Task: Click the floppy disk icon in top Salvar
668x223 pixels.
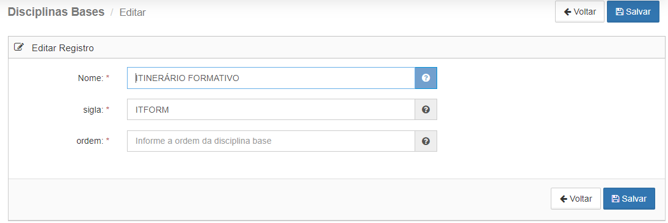Action: (x=620, y=12)
